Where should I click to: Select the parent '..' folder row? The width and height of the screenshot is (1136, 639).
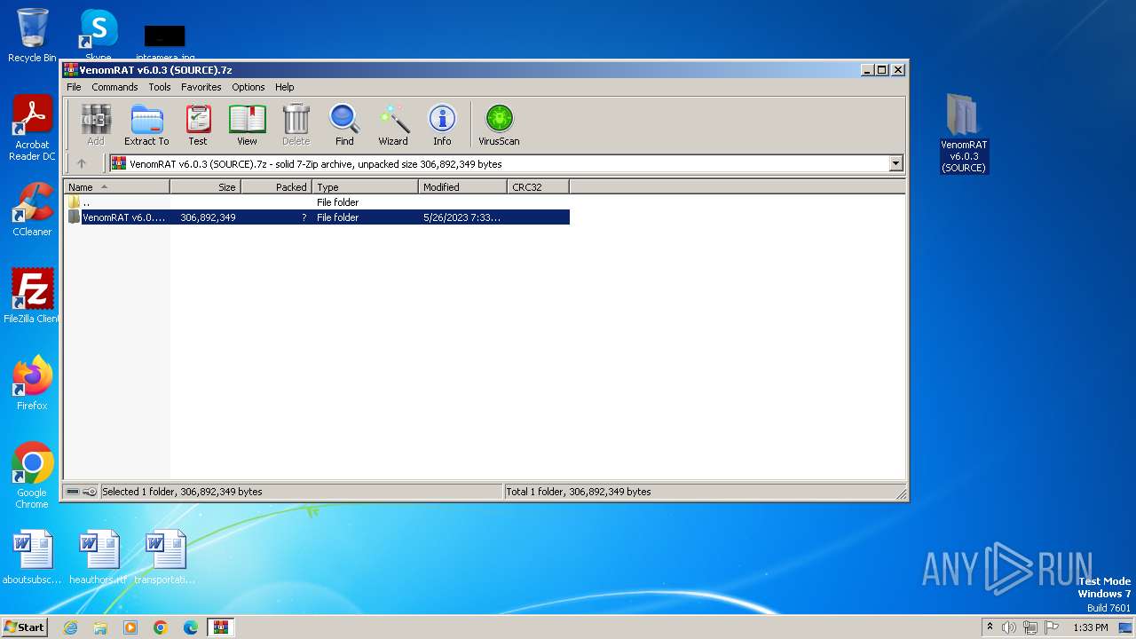coord(317,202)
